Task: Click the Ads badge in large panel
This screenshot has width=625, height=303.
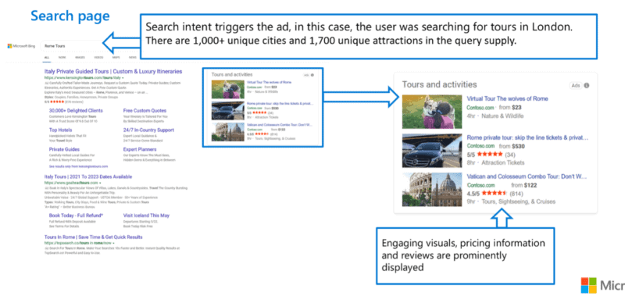Action: pyautogui.click(x=576, y=85)
